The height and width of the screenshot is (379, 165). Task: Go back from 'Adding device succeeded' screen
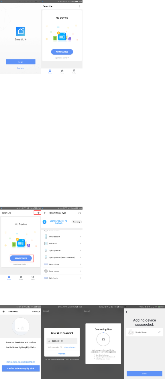point(127,312)
